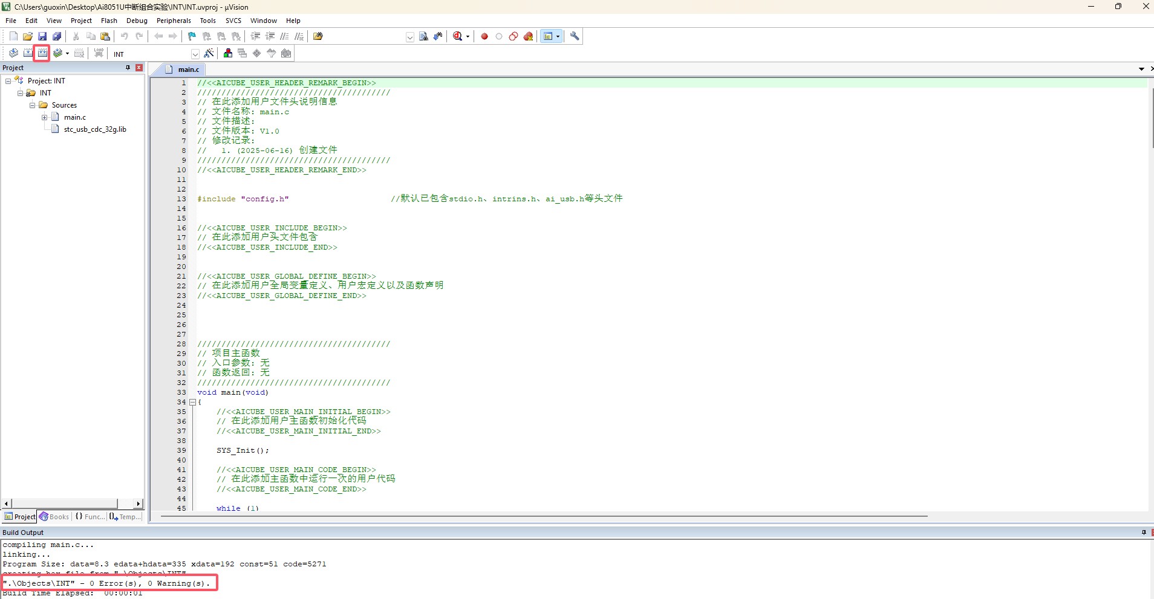1154x599 pixels.
Task: Pin the Build Output panel
Action: tap(1144, 533)
